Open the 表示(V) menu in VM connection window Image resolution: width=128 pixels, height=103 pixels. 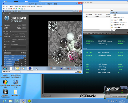[33, 6]
